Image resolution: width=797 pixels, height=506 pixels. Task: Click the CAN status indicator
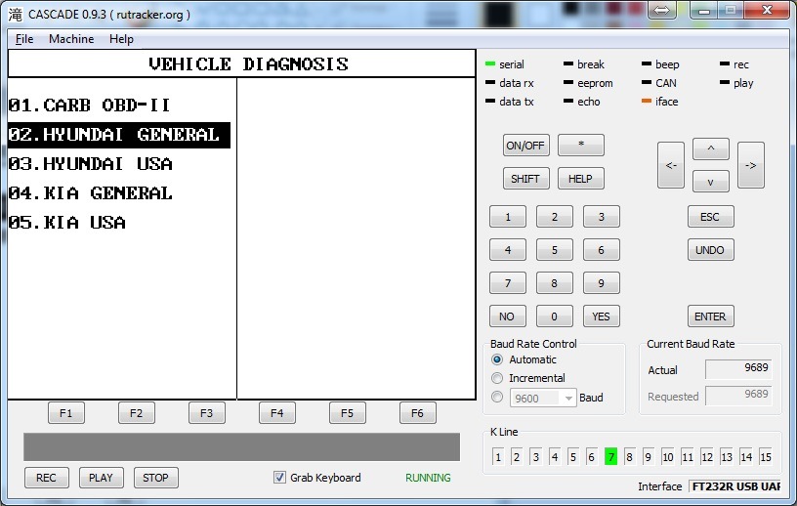(647, 82)
